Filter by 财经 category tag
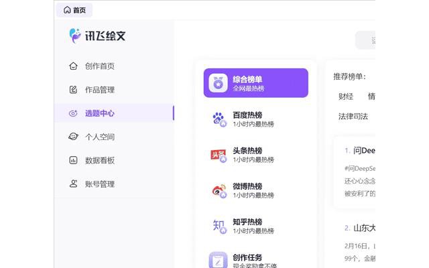The image size is (429, 268). [x=346, y=96]
